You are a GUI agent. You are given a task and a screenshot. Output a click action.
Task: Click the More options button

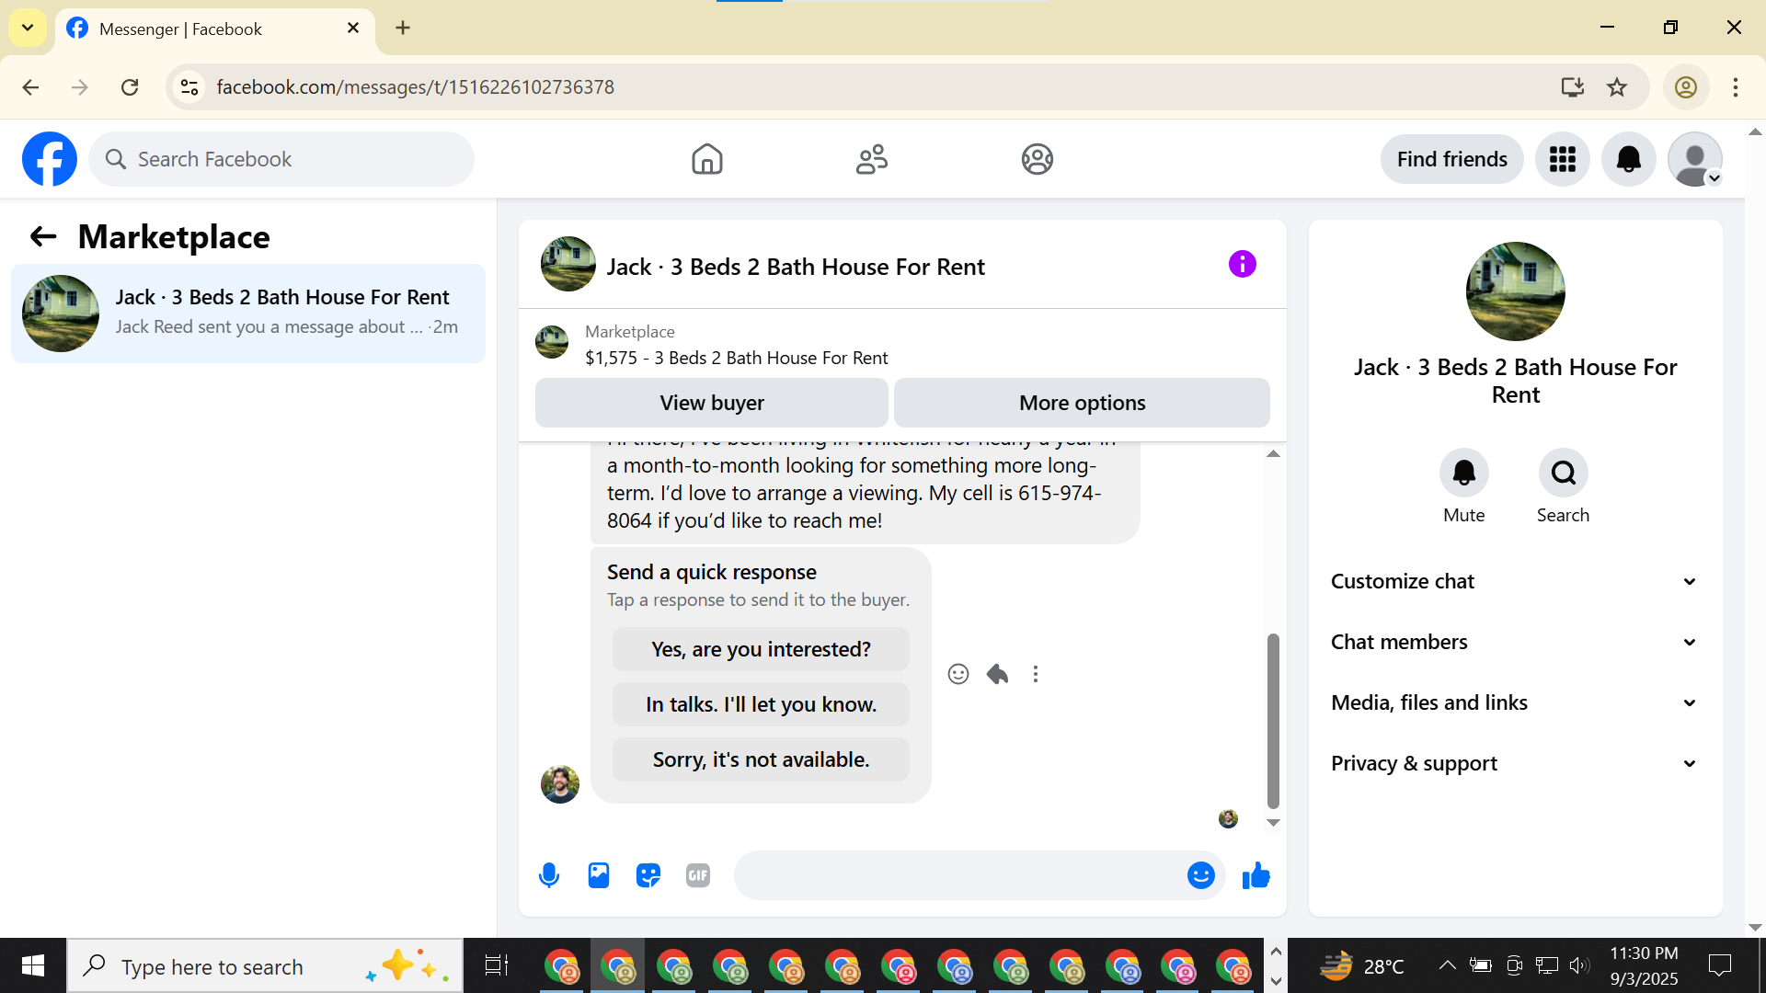pyautogui.click(x=1082, y=403)
